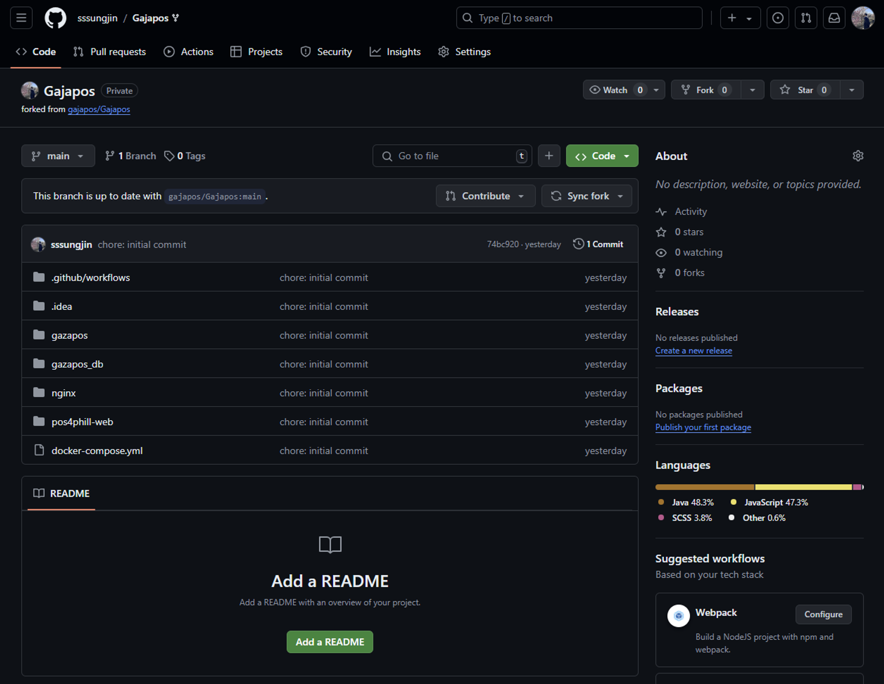The height and width of the screenshot is (684, 884).
Task: Expand the green Code dropdown
Action: click(x=602, y=156)
